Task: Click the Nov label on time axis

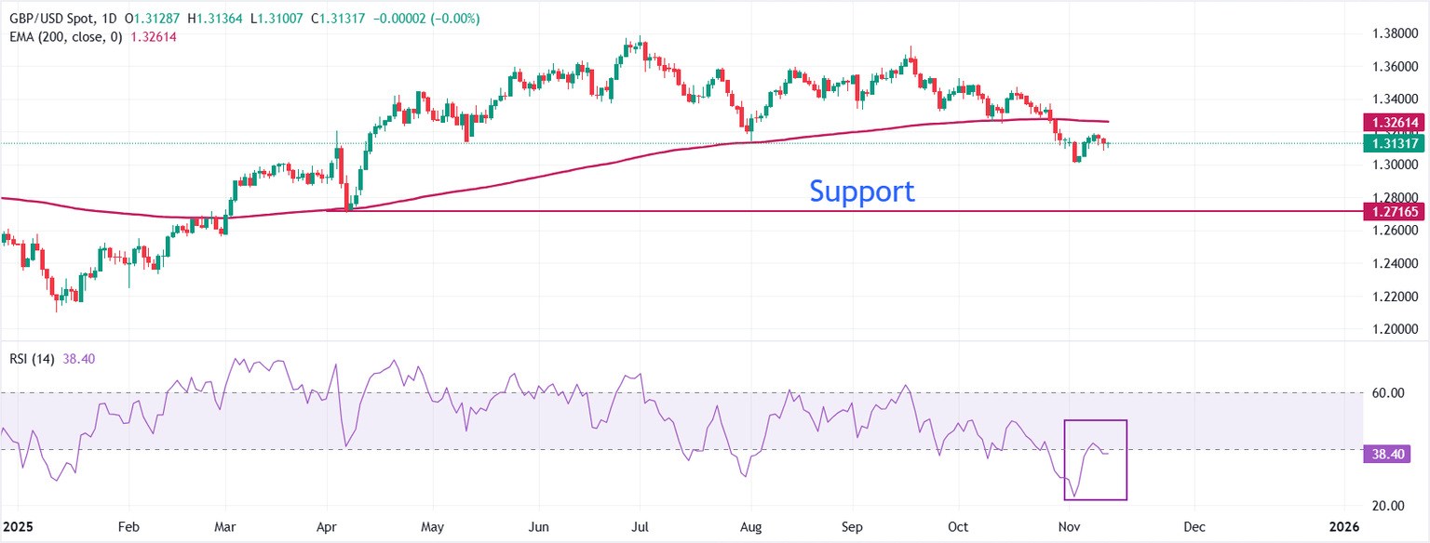Action: point(1070,526)
